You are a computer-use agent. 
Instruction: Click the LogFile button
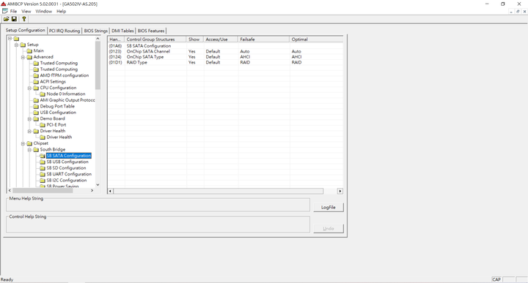coord(329,208)
